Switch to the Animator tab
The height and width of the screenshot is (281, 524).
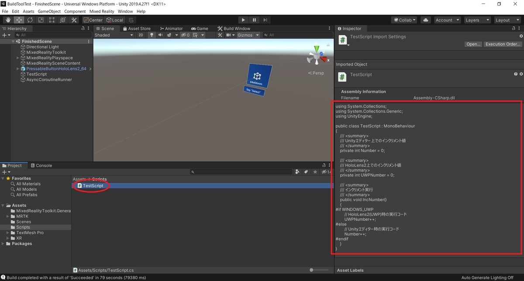click(171, 28)
